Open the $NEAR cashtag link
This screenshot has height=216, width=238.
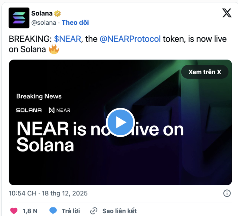point(68,39)
